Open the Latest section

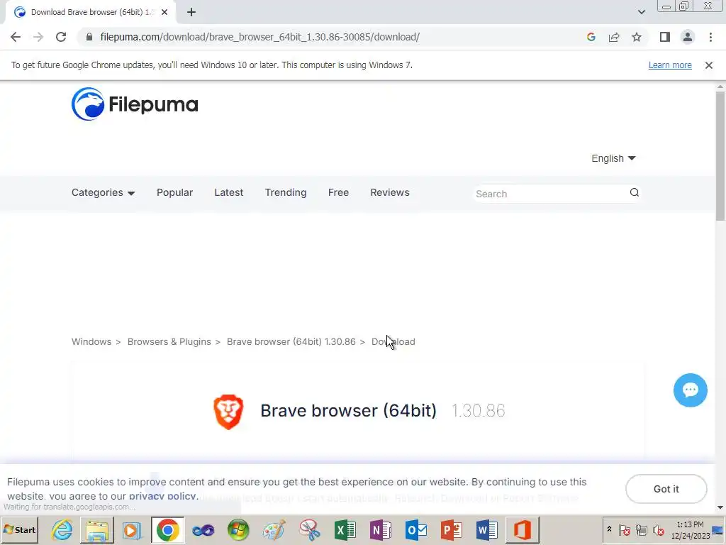coord(229,192)
